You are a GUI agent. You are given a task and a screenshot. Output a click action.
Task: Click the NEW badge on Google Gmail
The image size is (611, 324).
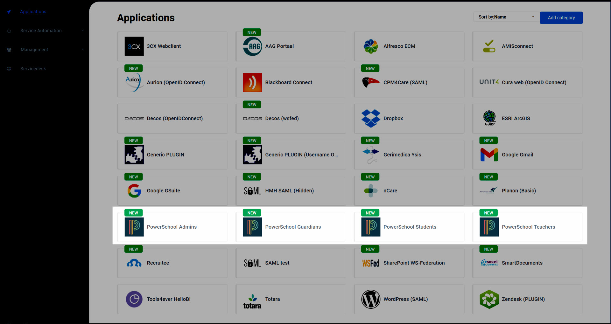pyautogui.click(x=488, y=141)
